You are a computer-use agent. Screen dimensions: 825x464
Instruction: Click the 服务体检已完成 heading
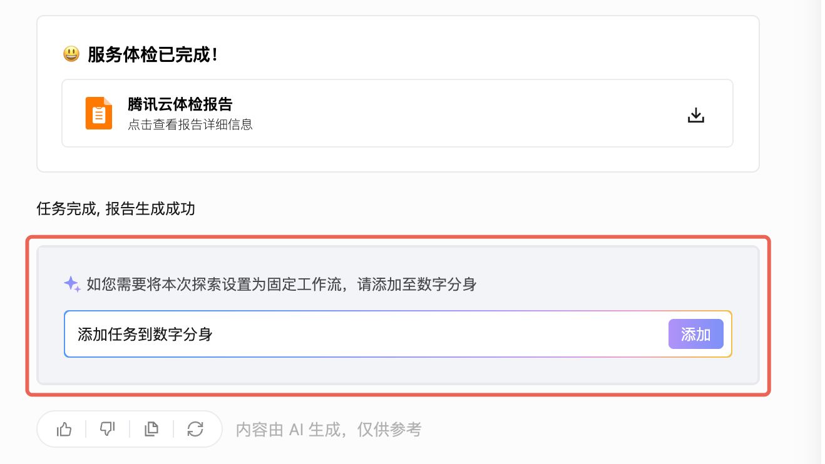(153, 55)
